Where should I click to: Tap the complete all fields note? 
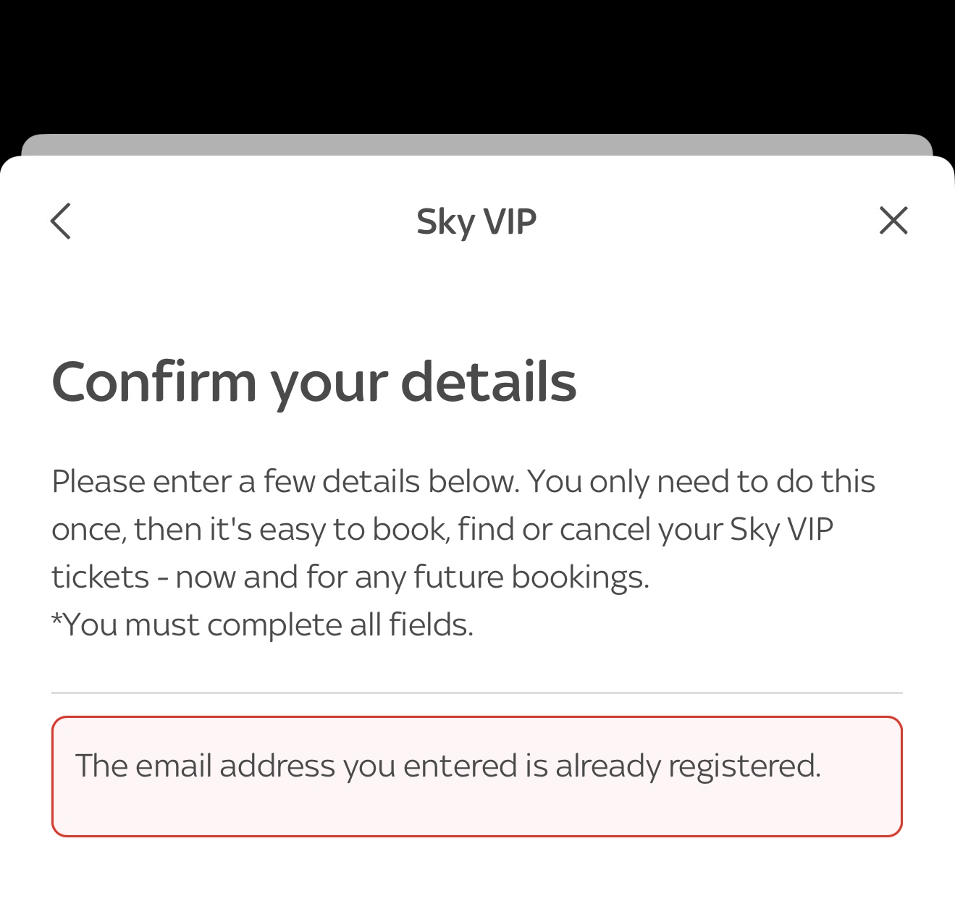[x=261, y=624]
